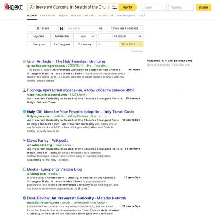Click 'Показать все' link in right column
Viewport: 215px width, 215px height.
pyautogui.click(x=181, y=65)
